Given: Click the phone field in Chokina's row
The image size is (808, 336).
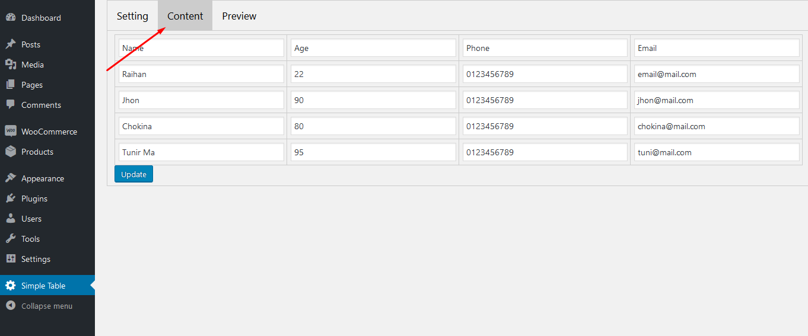Looking at the screenshot, I should coord(545,126).
